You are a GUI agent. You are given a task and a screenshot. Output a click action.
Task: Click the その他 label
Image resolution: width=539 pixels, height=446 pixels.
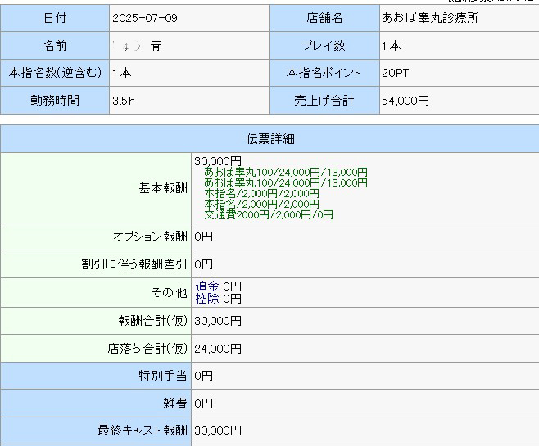coord(169,292)
